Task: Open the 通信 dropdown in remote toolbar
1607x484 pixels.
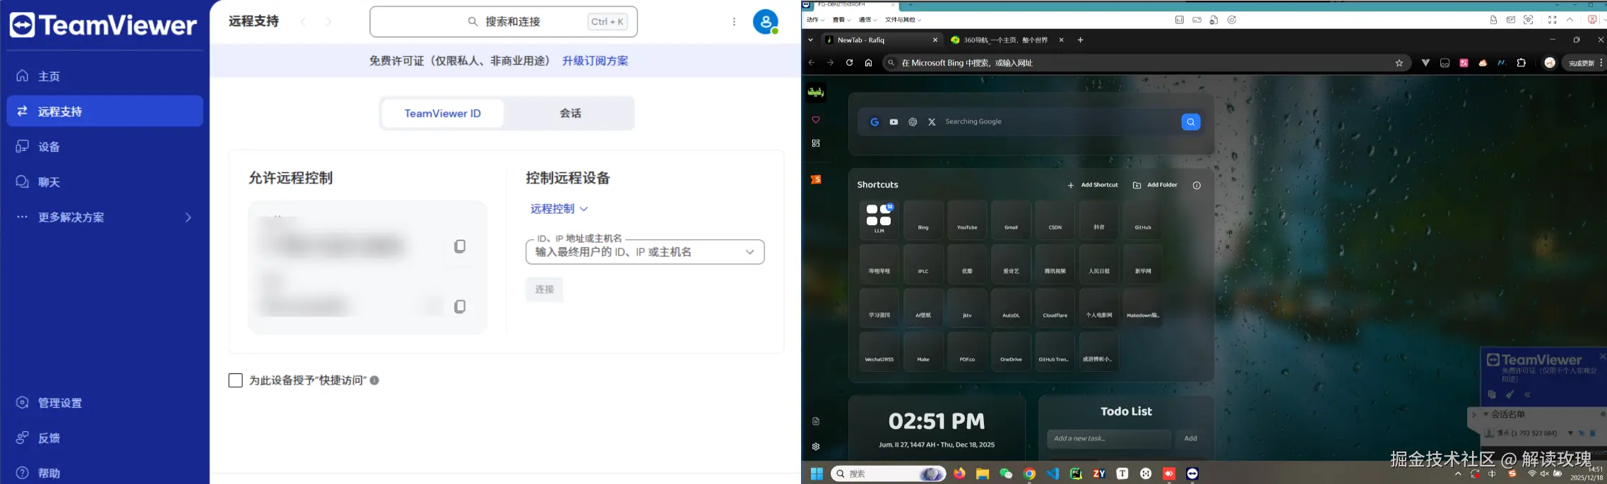Action: click(867, 20)
